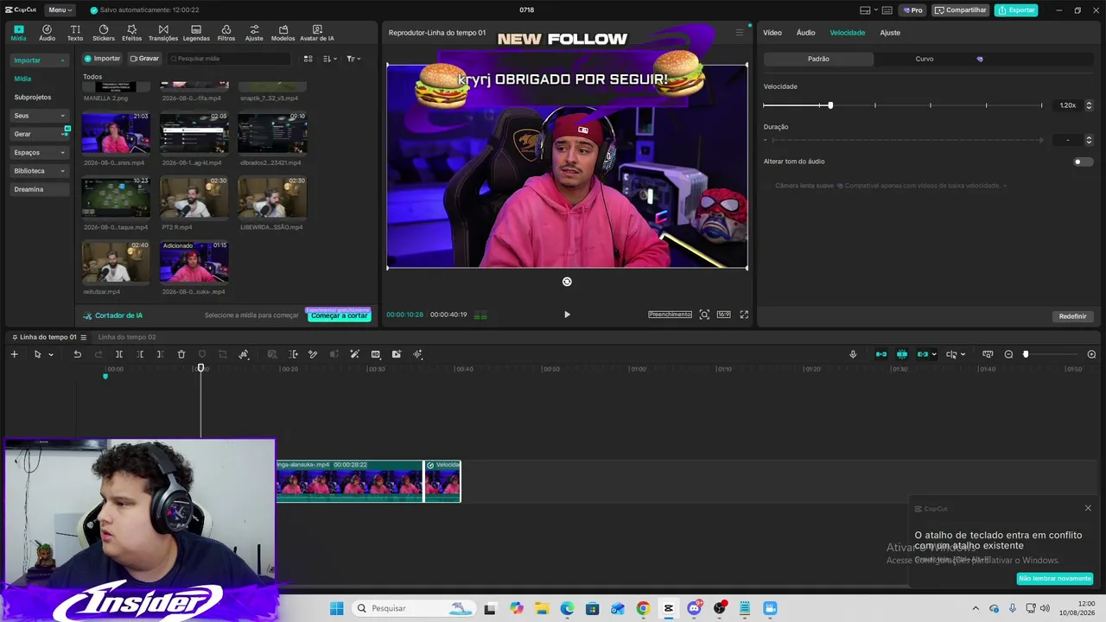
Task: Select the Velocidade clip segment on timeline
Action: (x=442, y=481)
